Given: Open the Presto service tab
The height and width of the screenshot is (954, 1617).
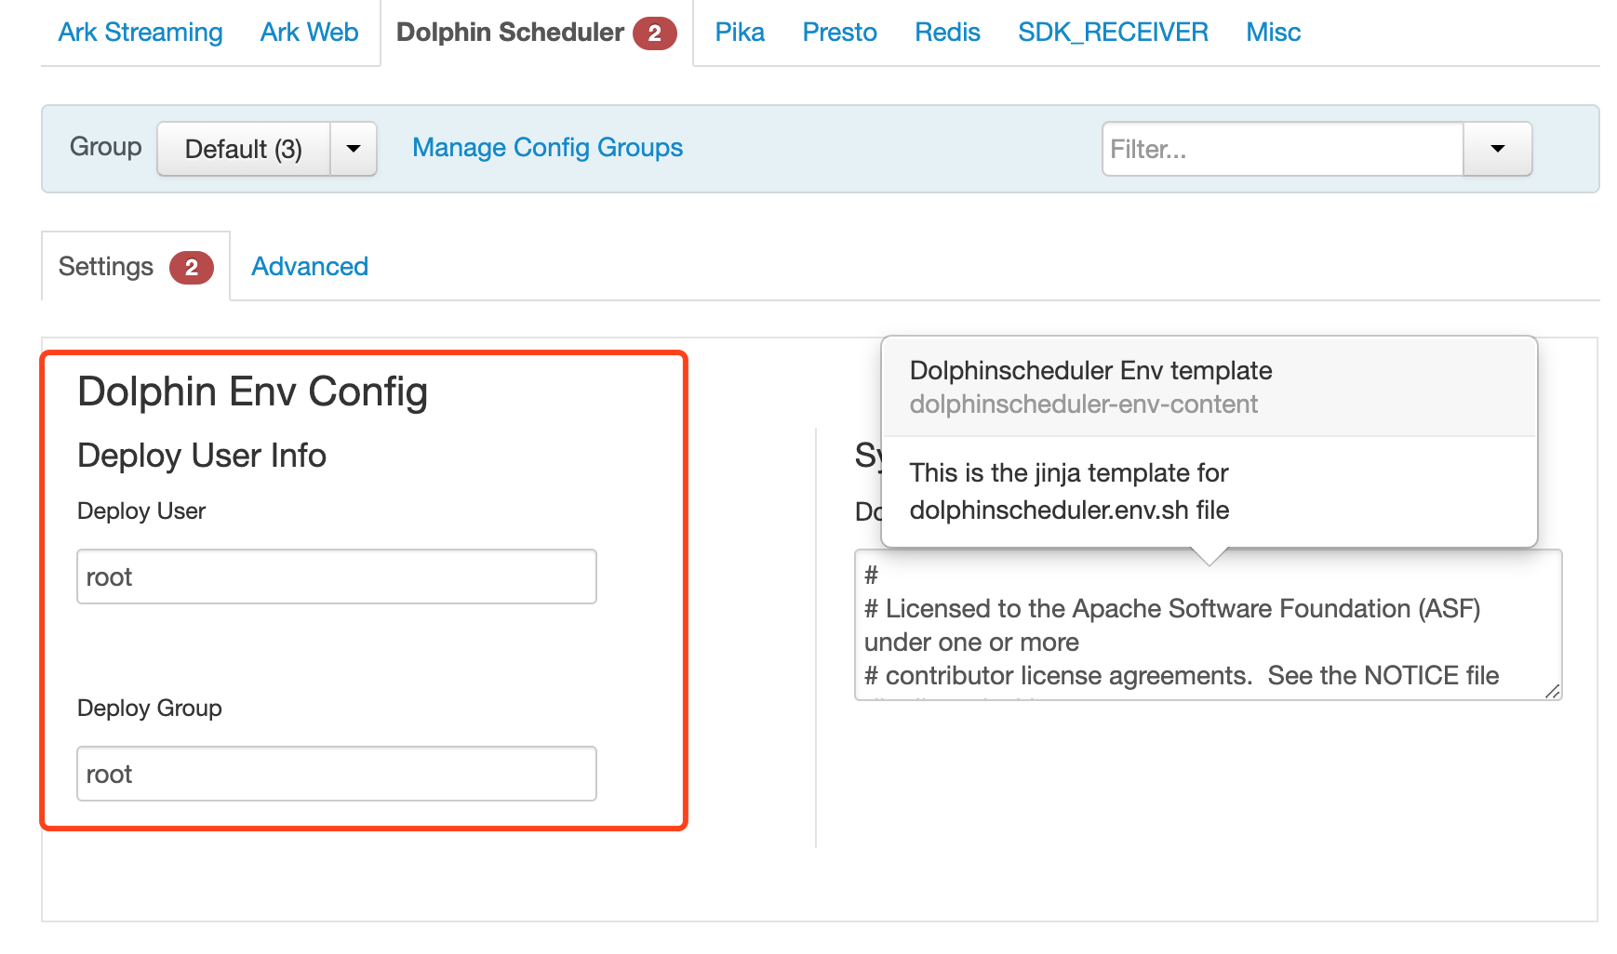Looking at the screenshot, I should (839, 33).
